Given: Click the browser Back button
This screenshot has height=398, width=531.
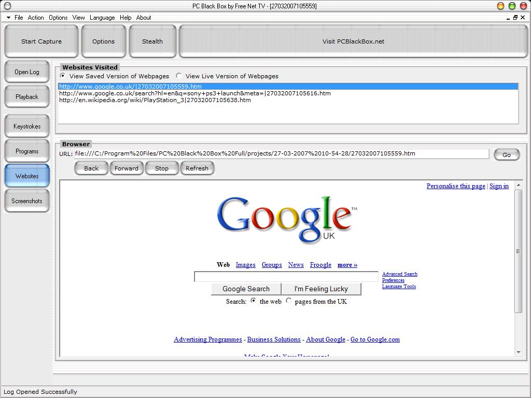Looking at the screenshot, I should coord(91,168).
